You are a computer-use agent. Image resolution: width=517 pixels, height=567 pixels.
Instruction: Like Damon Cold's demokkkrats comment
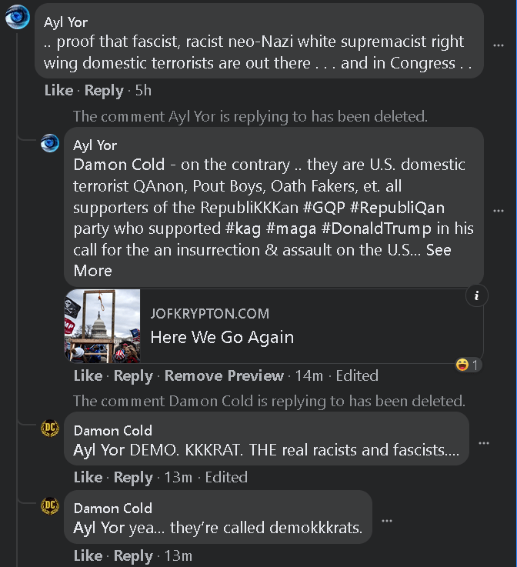88,555
